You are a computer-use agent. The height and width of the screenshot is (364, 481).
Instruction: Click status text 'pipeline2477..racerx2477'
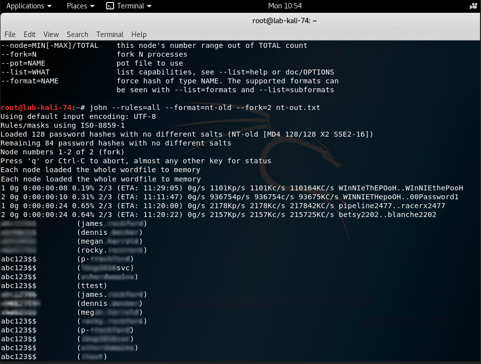point(392,206)
